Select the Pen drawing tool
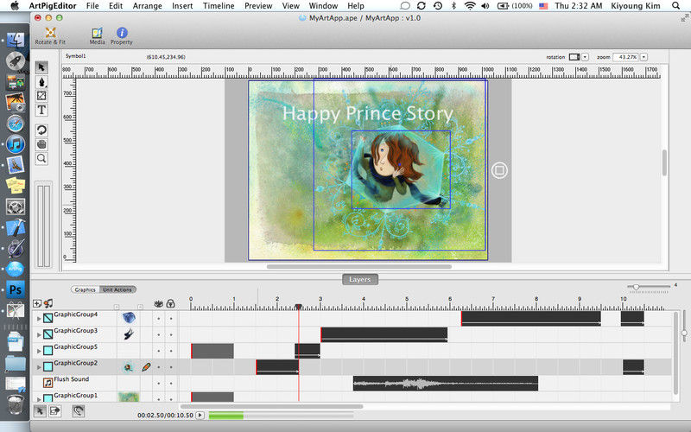Viewport: 691px width, 432px height. [41, 82]
